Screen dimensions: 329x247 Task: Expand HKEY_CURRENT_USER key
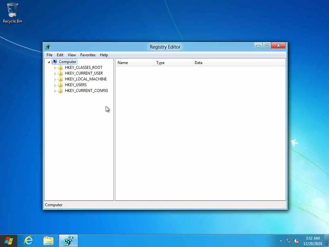click(55, 74)
